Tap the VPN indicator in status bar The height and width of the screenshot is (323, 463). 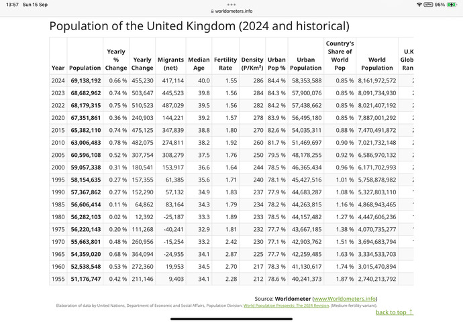pyautogui.click(x=428, y=5)
